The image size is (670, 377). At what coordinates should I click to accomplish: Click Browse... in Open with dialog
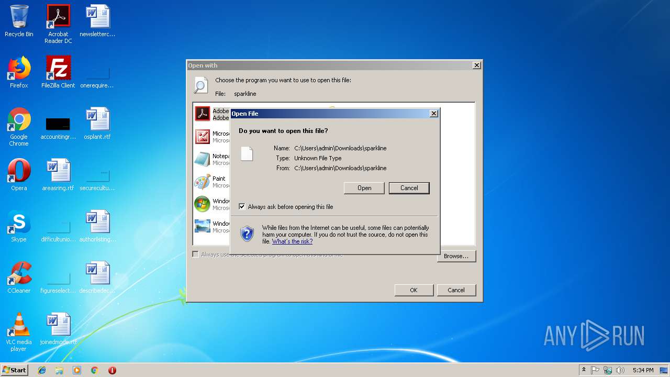(x=456, y=256)
